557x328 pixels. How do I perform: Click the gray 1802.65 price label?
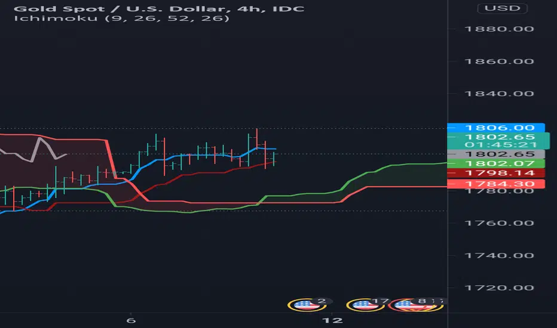[x=496, y=154]
